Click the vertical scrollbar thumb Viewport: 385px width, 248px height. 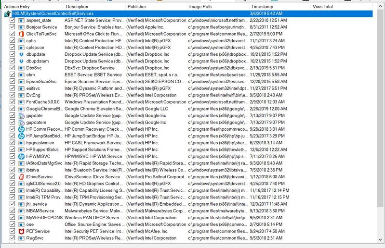point(380,109)
